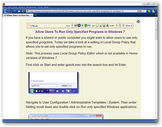Click the US flag icon in address bar
Image resolution: width=162 pixels, height=127 pixels.
(x=140, y=11)
